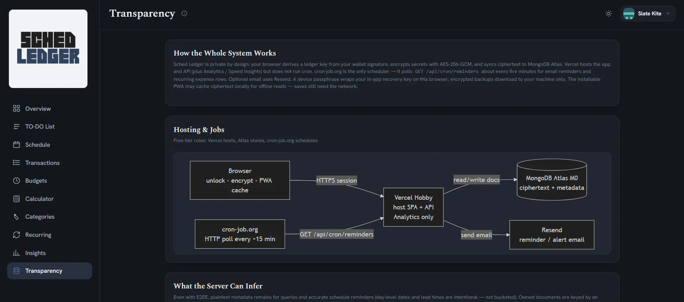Click the Transparency page title
Image resolution: width=684 pixels, height=302 pixels.
point(142,14)
